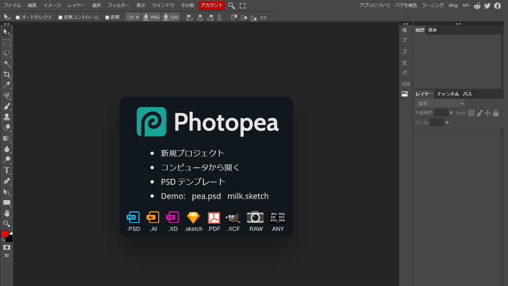Toggle fullscreen mode icon
Image resolution: width=508 pixels, height=286 pixels.
(x=243, y=6)
